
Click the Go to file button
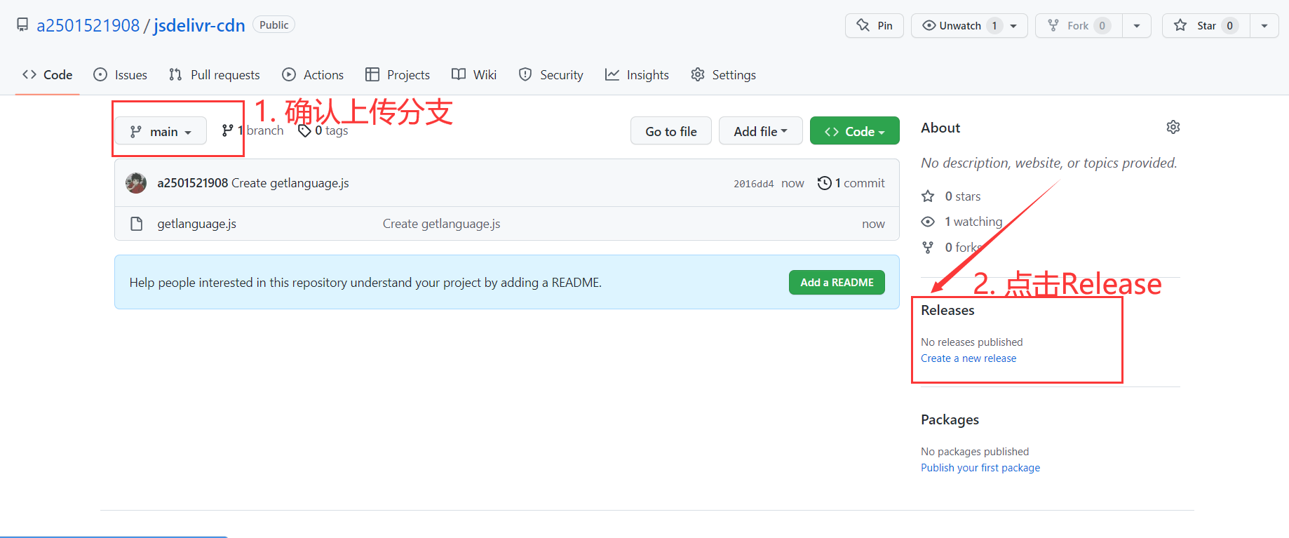click(x=671, y=131)
